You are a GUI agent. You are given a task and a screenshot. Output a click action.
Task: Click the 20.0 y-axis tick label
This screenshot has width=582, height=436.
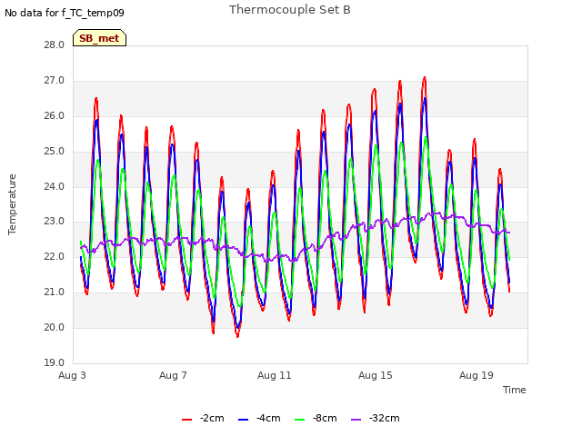tap(55, 327)
